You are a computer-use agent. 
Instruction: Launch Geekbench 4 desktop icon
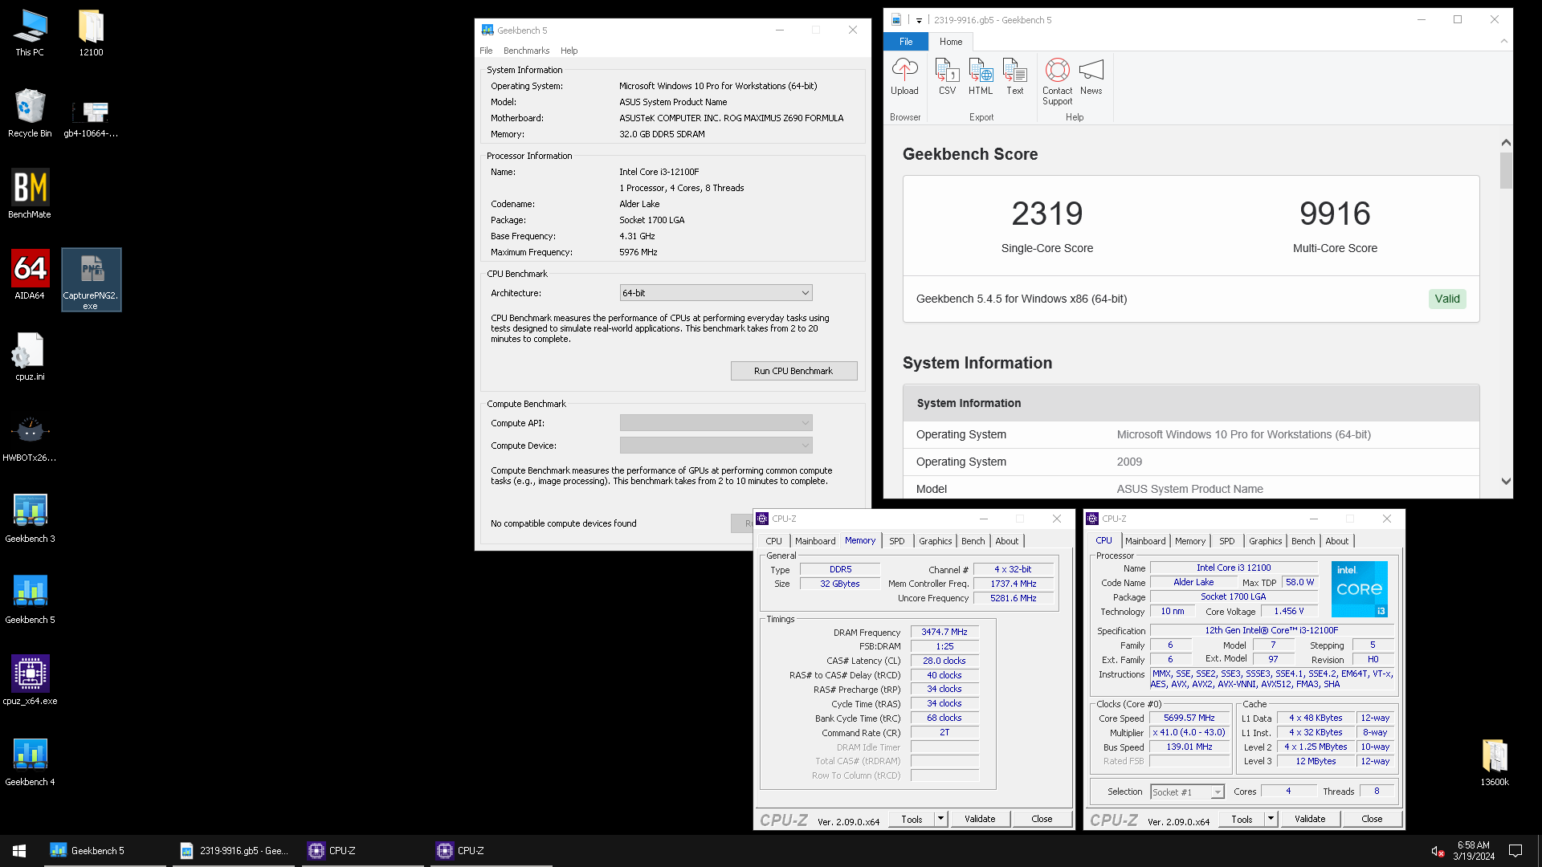[30, 763]
